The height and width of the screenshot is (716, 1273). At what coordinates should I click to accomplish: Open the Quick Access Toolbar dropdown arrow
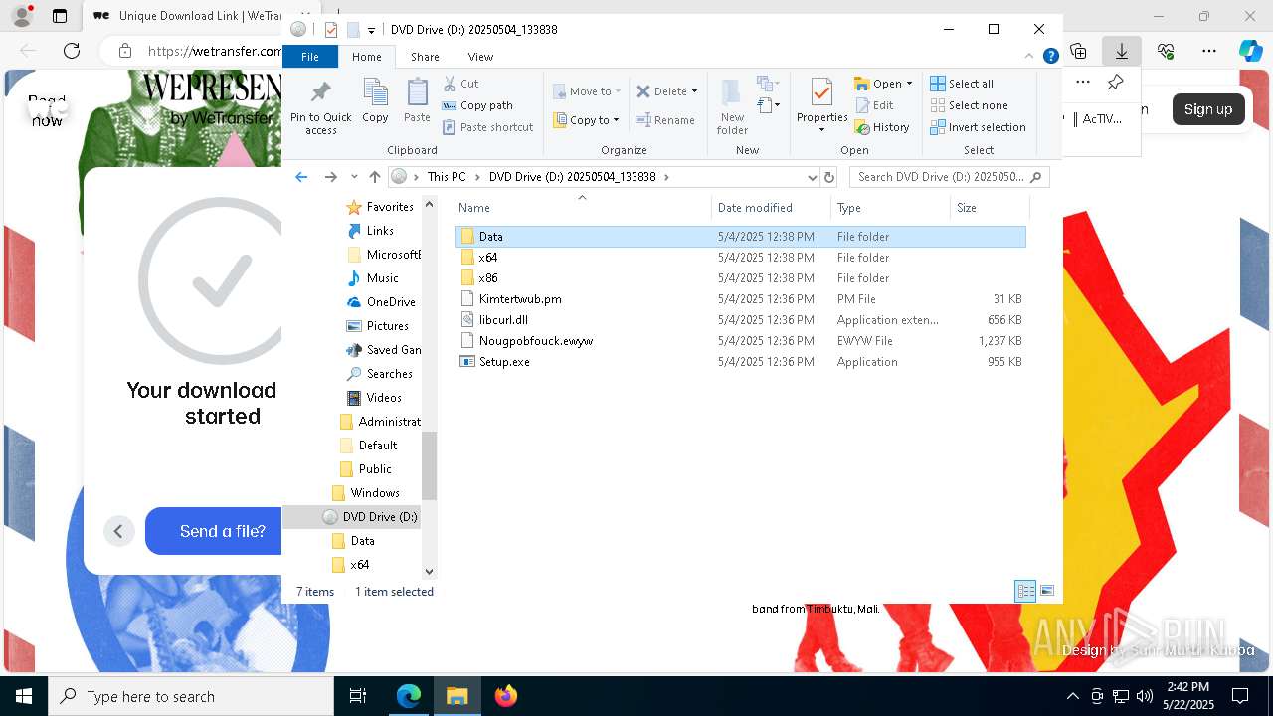[371, 30]
